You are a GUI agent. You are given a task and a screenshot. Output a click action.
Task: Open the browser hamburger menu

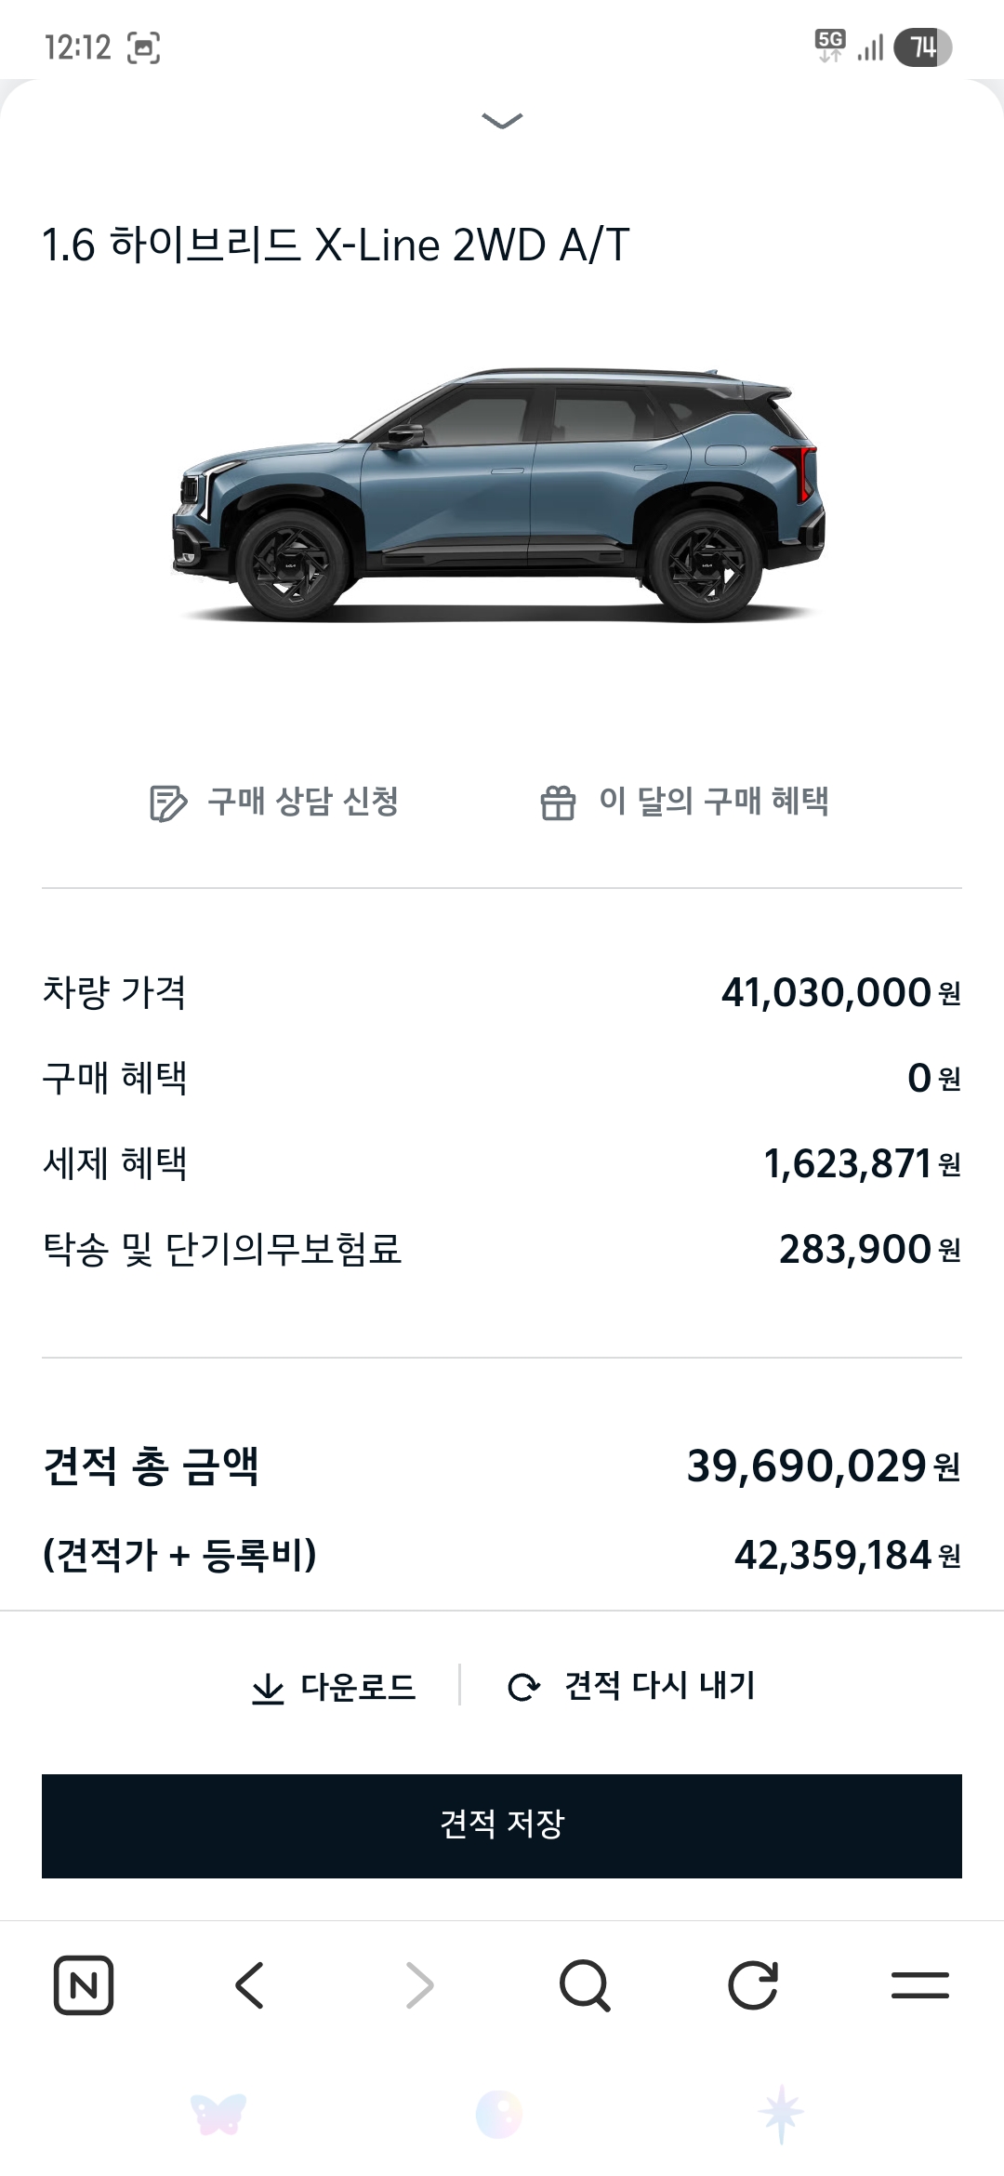919,1985
